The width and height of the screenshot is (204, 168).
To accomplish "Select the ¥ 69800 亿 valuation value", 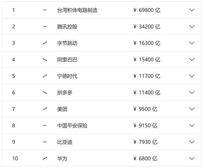I will (x=147, y=10).
